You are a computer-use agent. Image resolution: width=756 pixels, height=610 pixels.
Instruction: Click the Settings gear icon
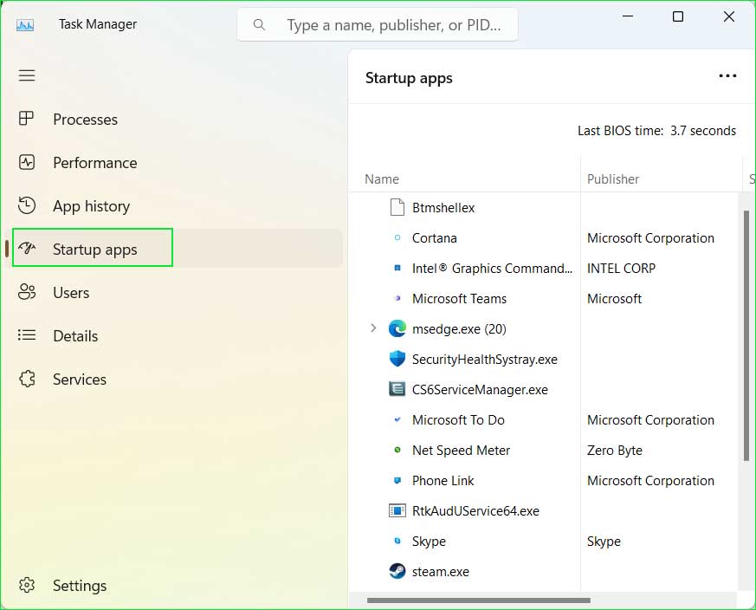(27, 585)
